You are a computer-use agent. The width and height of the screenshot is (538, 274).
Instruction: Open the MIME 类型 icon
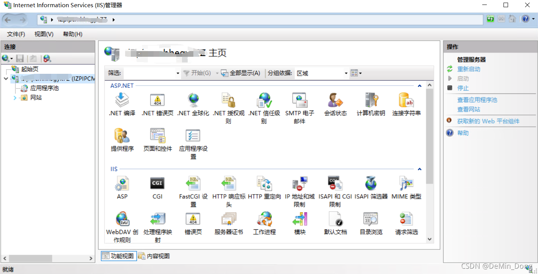pyautogui.click(x=406, y=184)
